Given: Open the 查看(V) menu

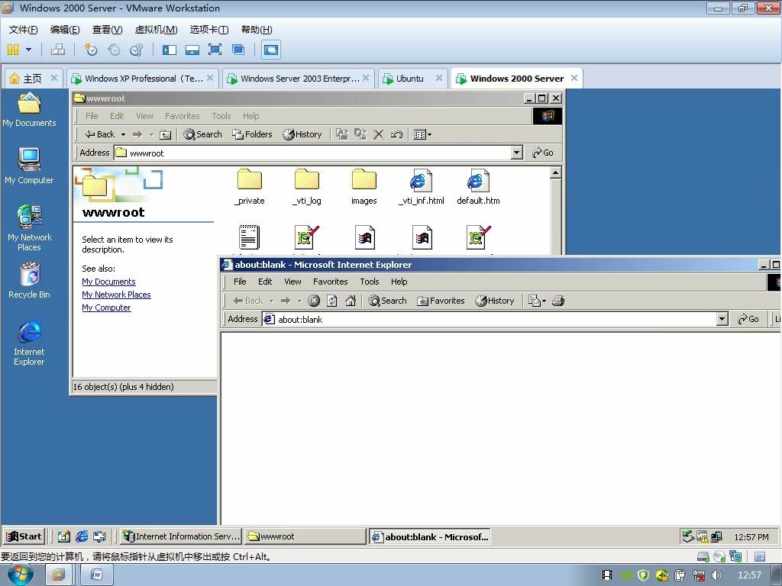Looking at the screenshot, I should 107,30.
